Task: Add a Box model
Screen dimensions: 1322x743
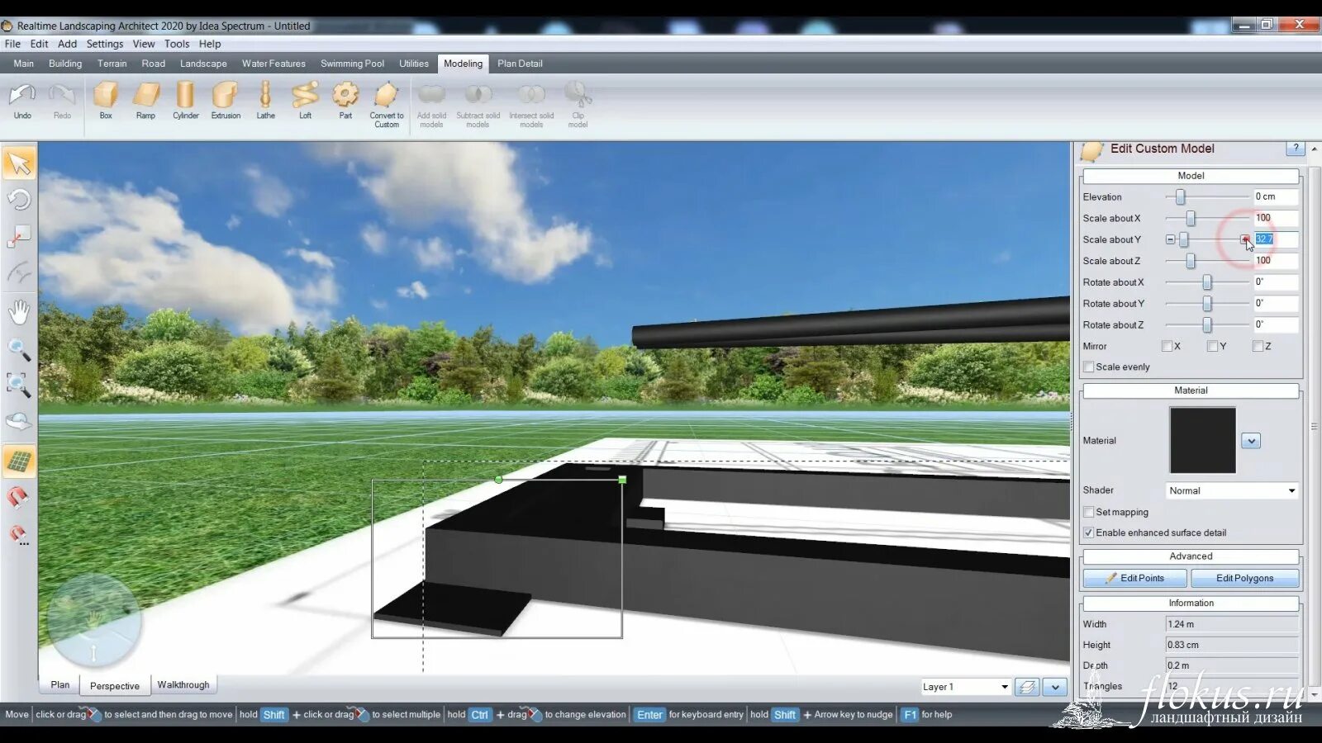Action: [x=106, y=96]
